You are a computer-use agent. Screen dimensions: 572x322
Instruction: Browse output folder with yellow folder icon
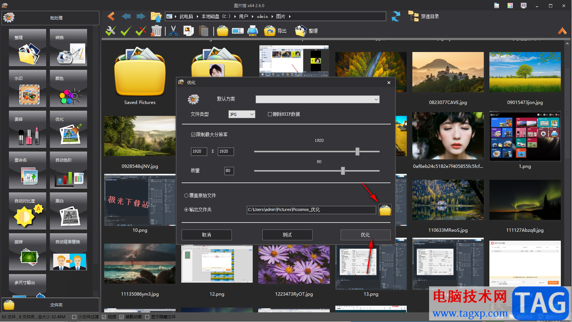point(385,210)
